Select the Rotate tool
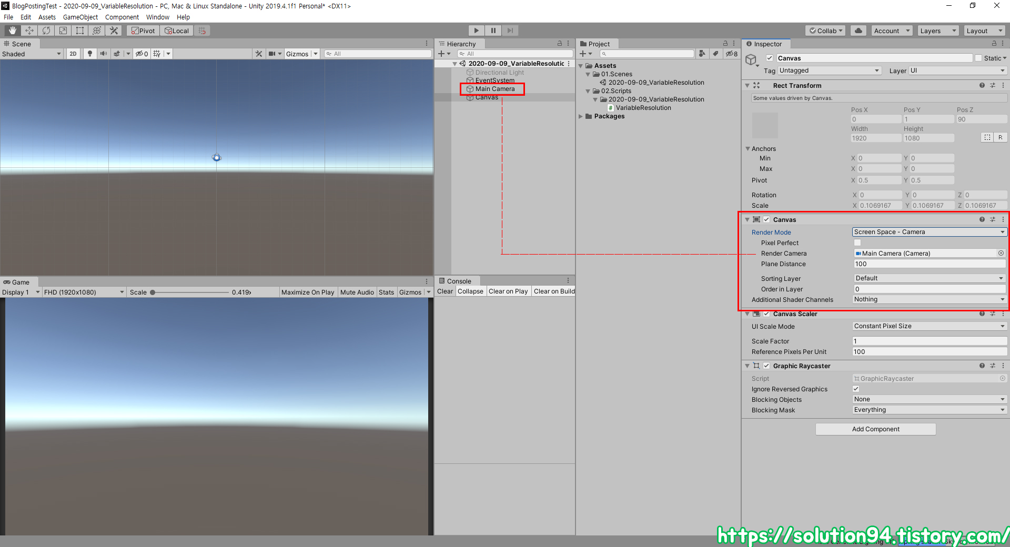 tap(46, 31)
